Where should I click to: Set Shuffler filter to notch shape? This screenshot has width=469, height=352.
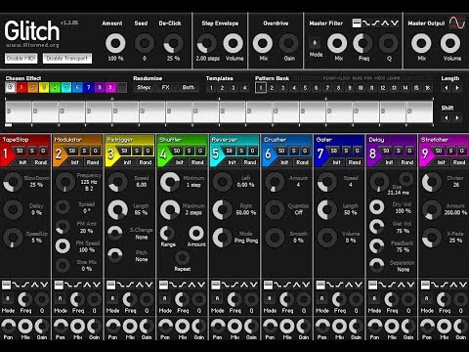pyautogui.click(x=201, y=285)
